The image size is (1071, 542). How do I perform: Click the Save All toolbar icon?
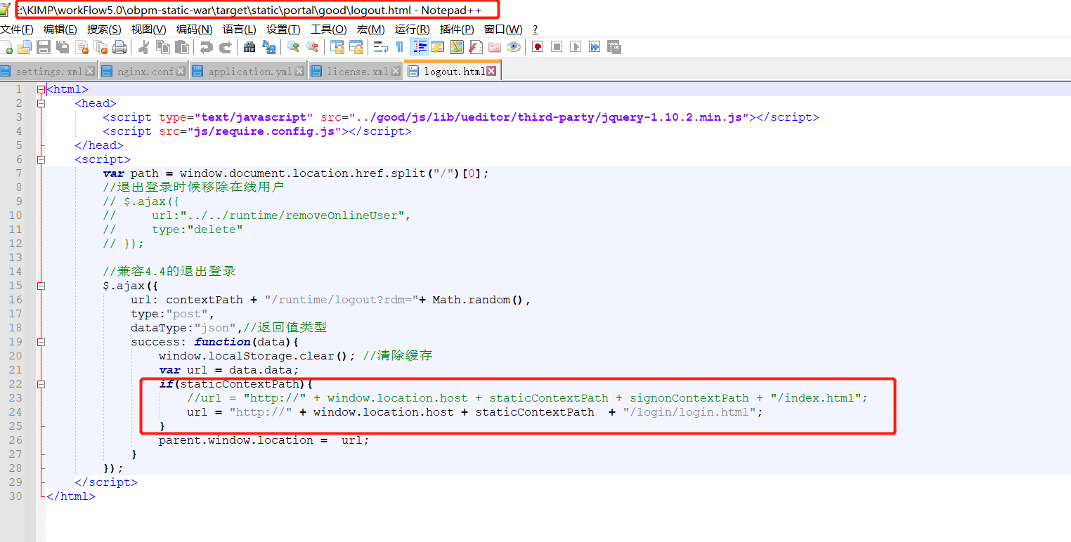click(63, 47)
